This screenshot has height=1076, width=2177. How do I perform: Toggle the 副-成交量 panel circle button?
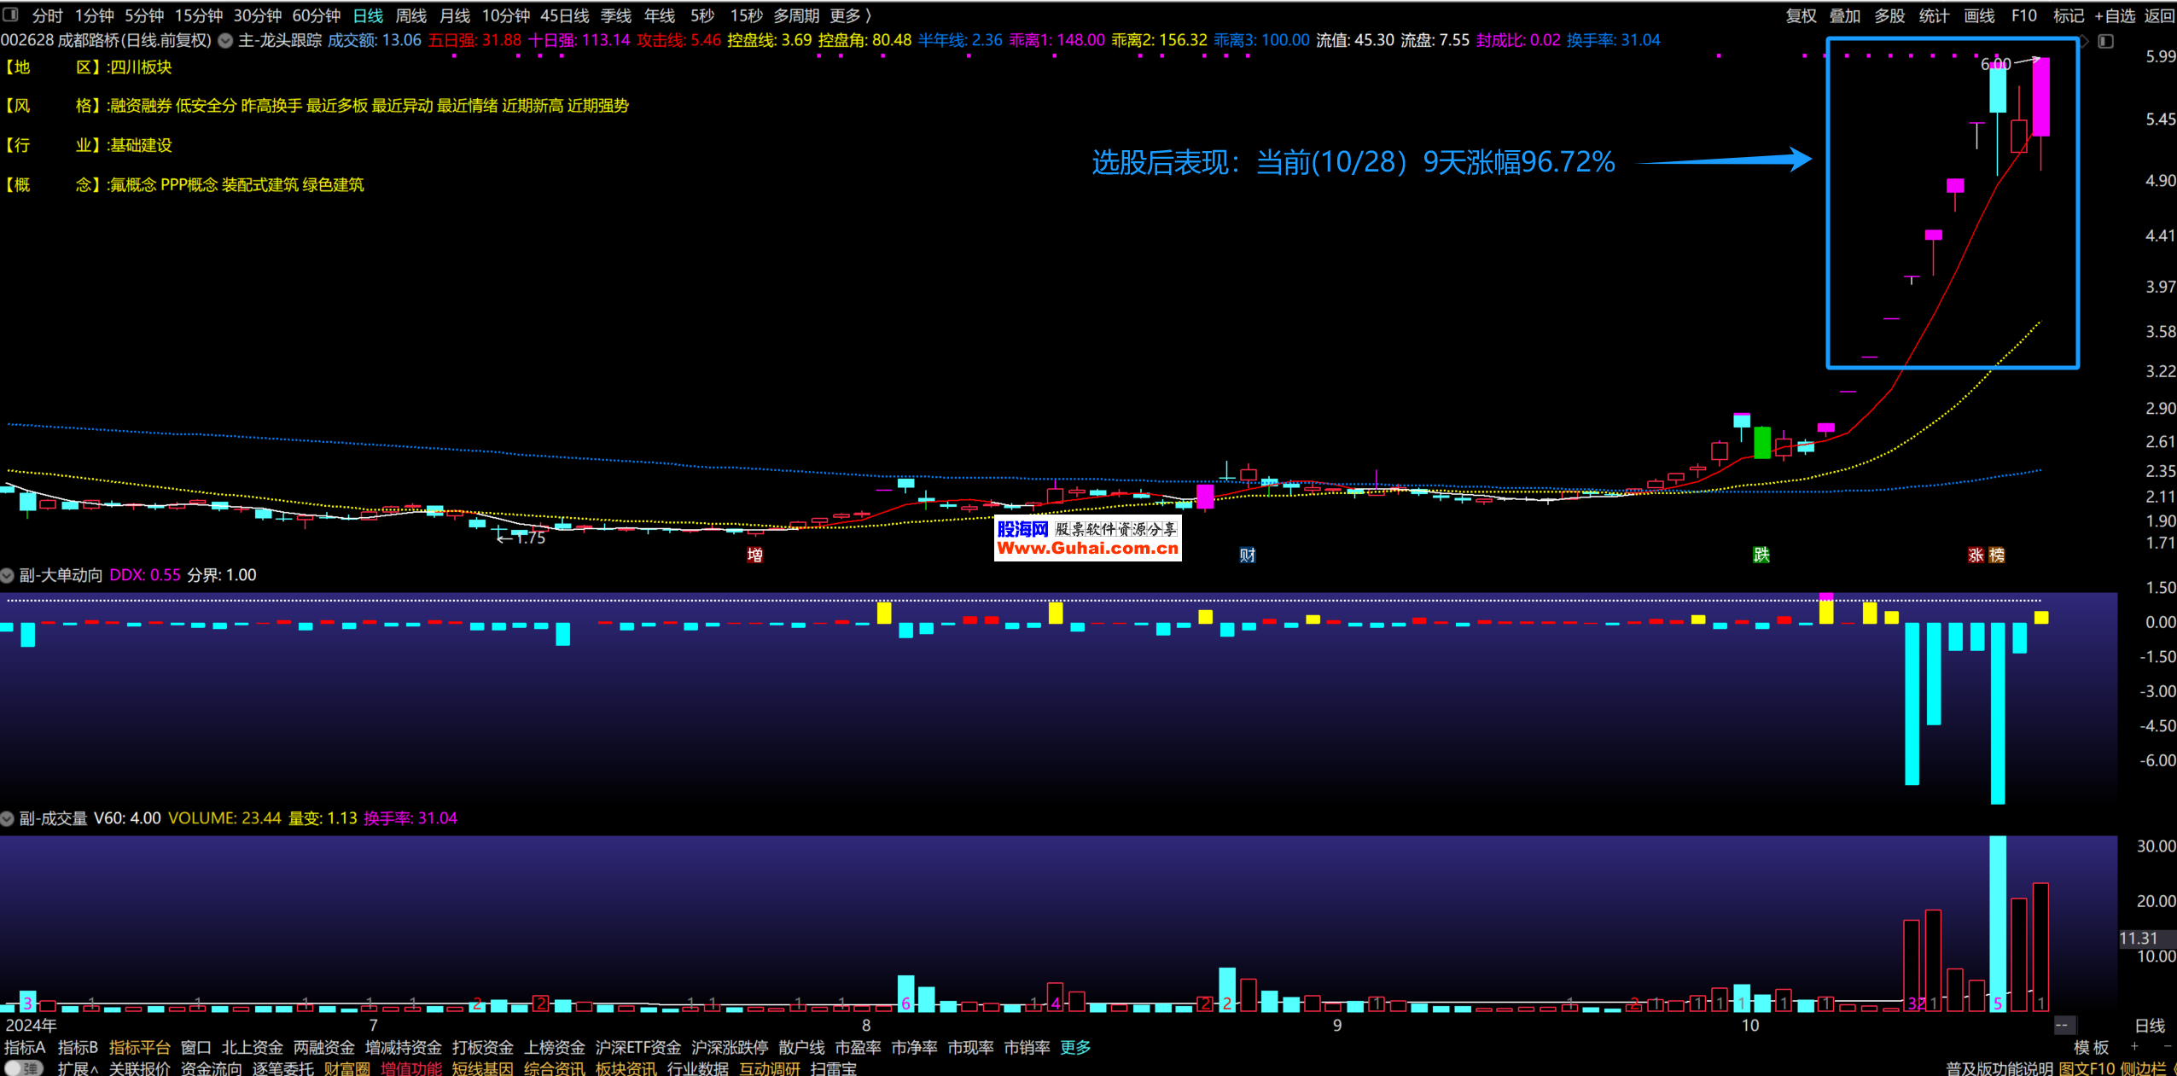tap(8, 818)
